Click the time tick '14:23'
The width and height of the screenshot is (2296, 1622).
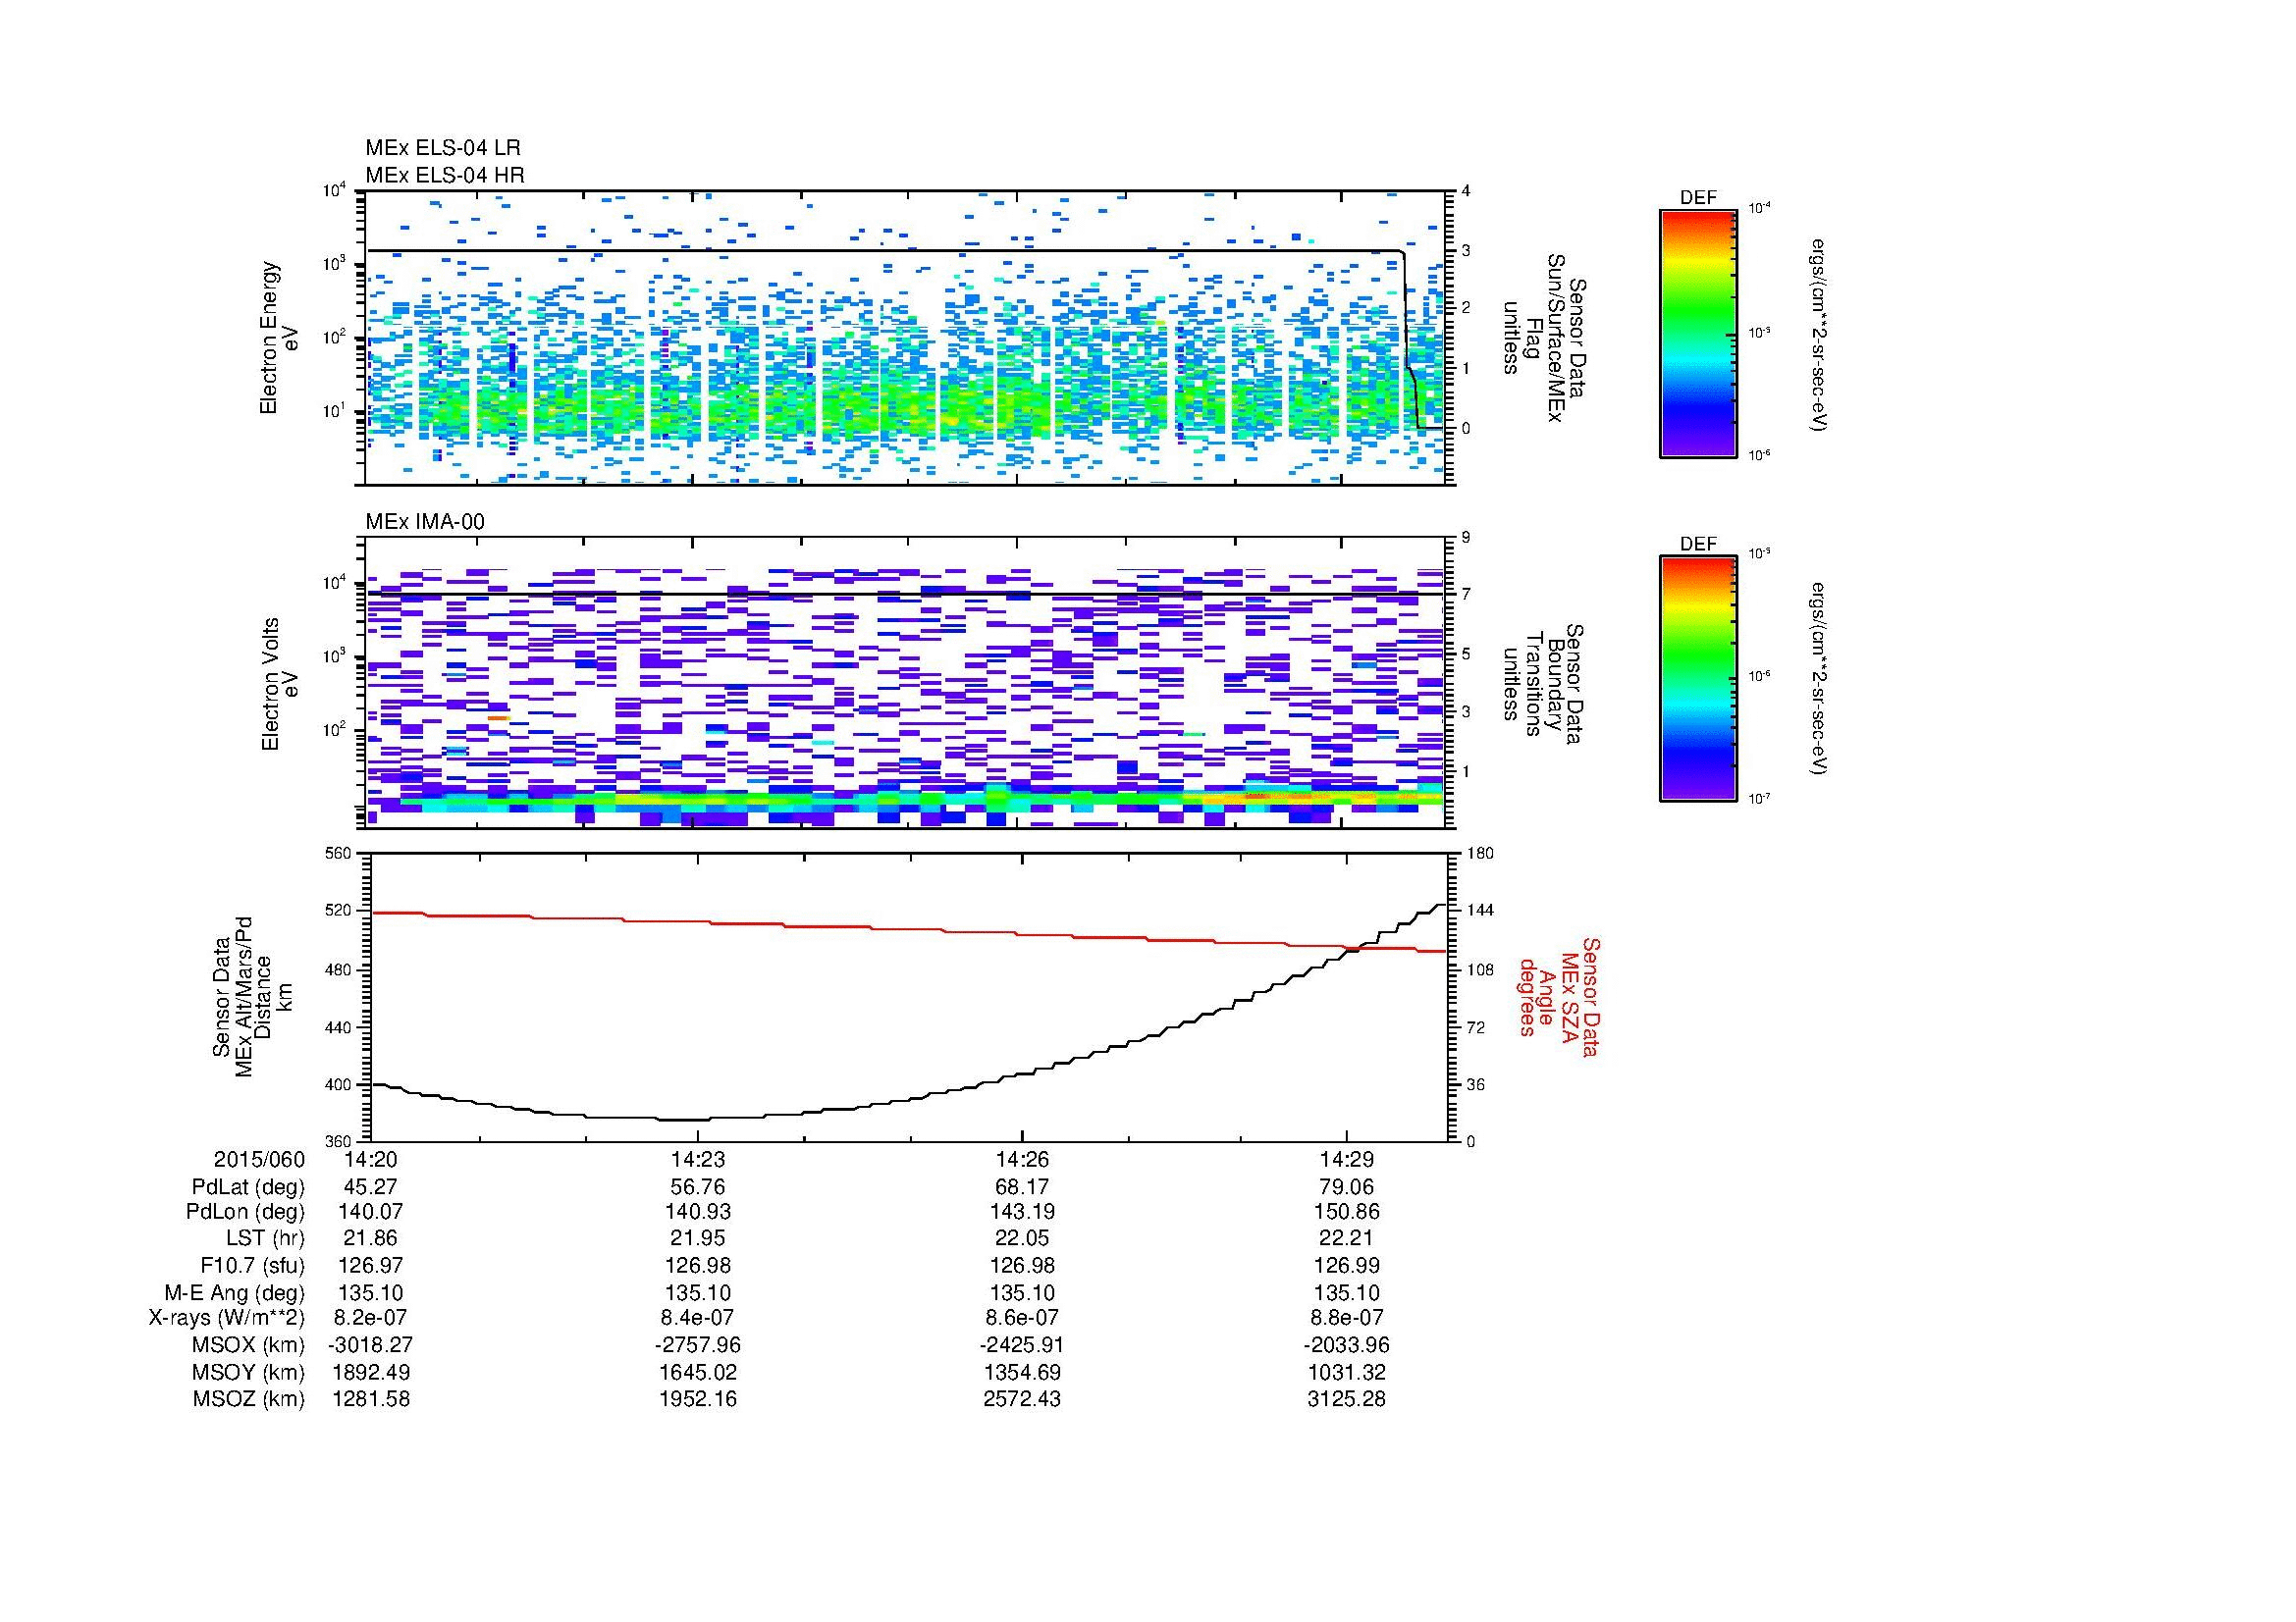pos(697,1159)
